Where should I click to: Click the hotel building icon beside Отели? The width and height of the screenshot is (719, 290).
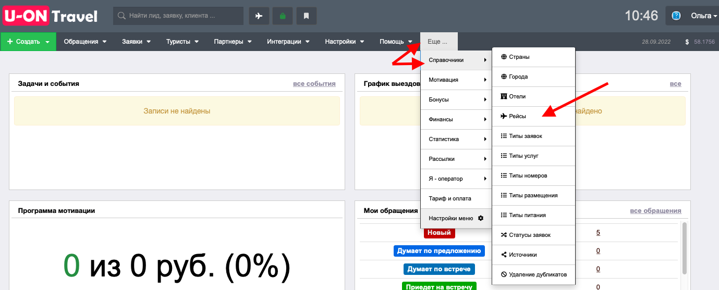504,96
